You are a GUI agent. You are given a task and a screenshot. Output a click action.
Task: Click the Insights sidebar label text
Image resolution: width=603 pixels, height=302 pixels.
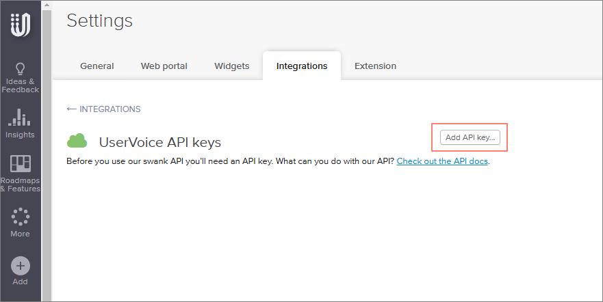21,135
